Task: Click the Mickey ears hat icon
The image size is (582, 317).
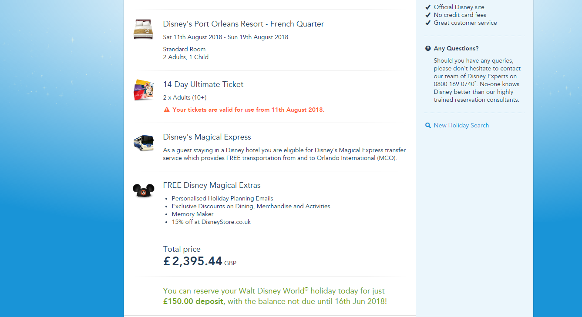Action: (143, 190)
